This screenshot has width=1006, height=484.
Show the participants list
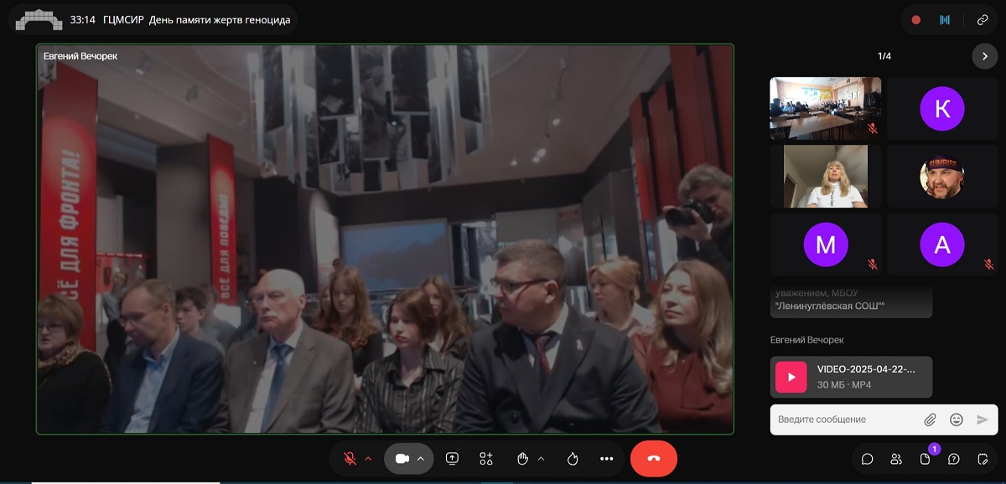coord(896,459)
